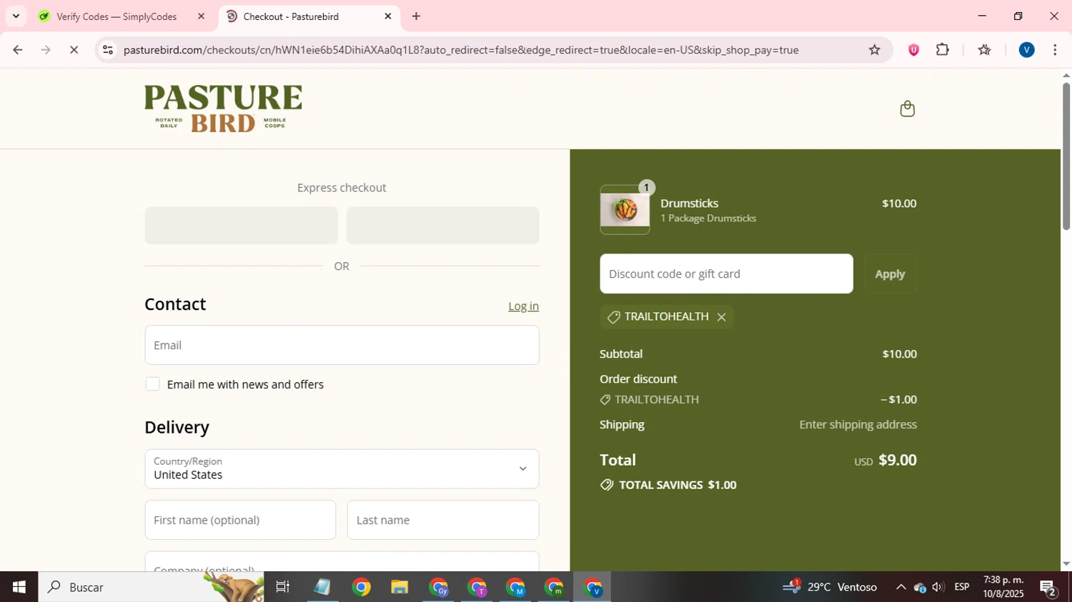Open the active Chrome V profile taskbar icon

592,587
